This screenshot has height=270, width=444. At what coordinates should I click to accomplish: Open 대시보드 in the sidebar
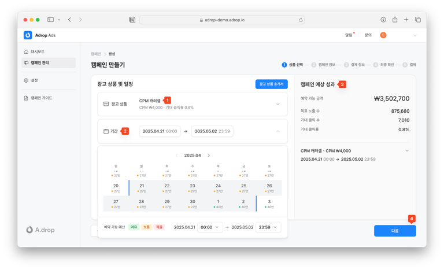coord(37,52)
